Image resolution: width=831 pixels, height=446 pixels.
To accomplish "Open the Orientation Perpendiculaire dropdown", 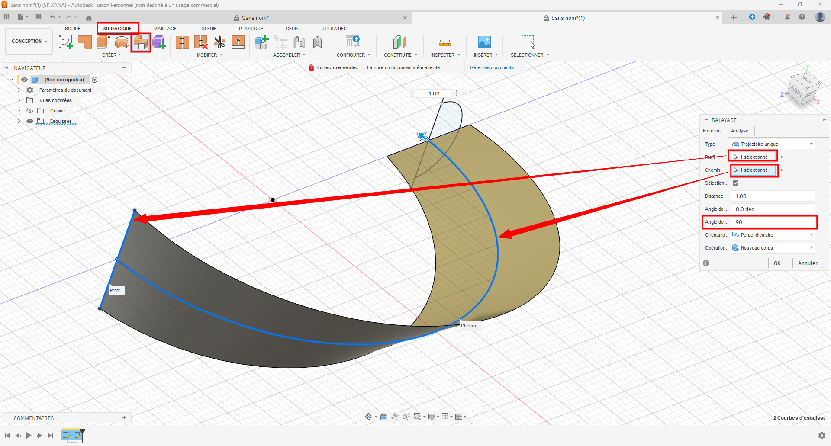I will click(x=773, y=235).
